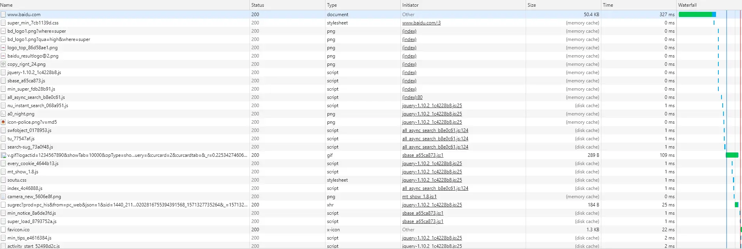Open initiator link of the sugrec xhr row
The height and width of the screenshot is (249, 742).
(432, 205)
